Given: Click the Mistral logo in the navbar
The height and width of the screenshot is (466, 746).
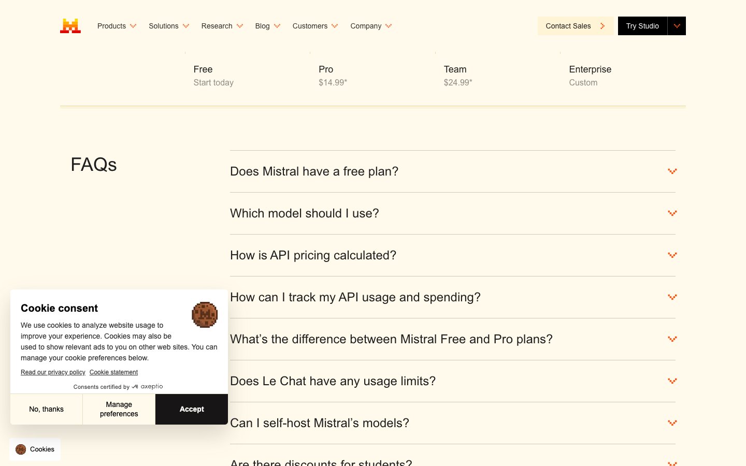Looking at the screenshot, I should [70, 25].
